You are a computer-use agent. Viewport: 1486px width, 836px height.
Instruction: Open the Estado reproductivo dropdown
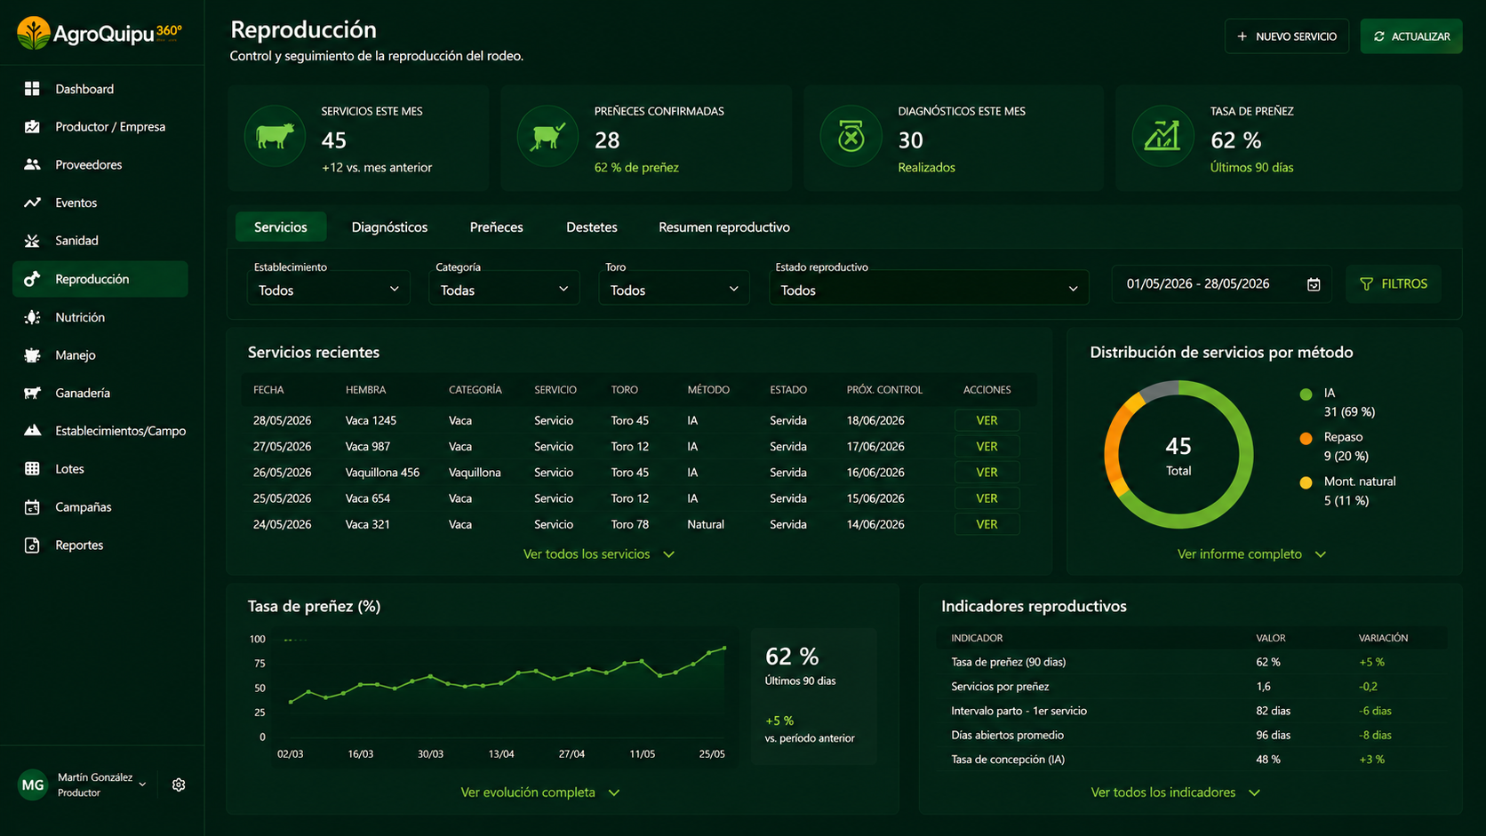pyautogui.click(x=929, y=290)
